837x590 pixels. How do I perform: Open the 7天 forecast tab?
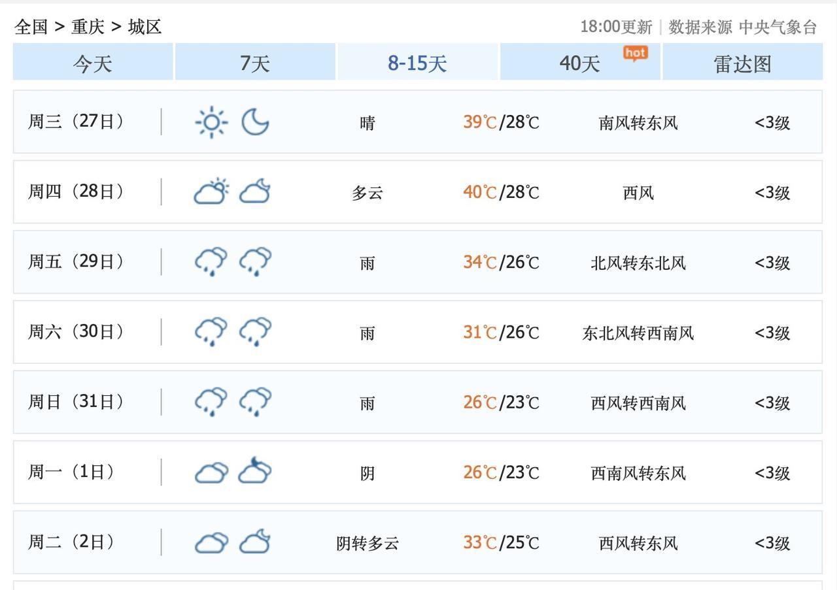point(255,63)
